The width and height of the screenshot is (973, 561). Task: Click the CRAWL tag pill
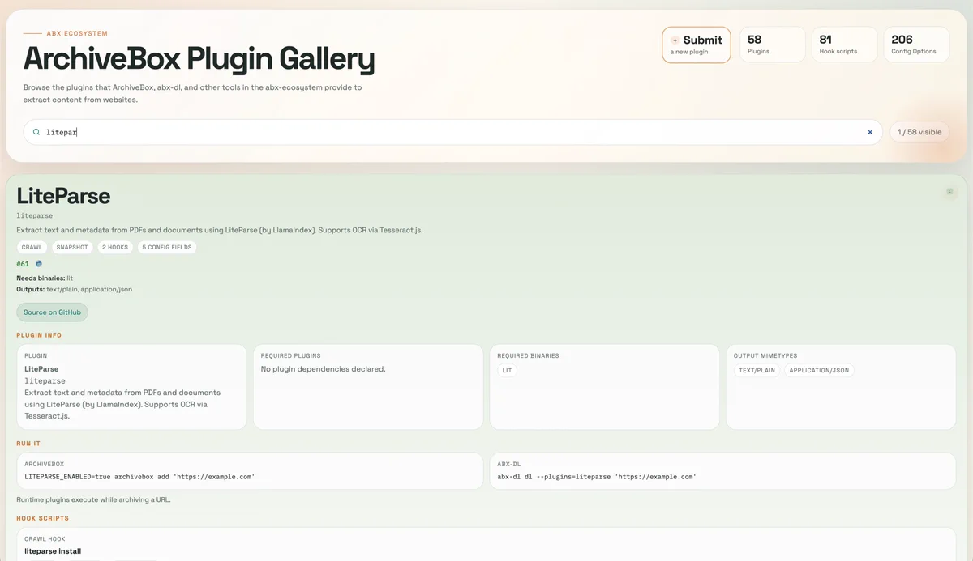32,247
